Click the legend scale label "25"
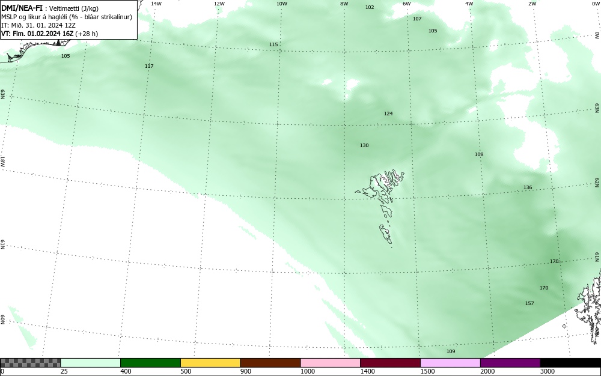This screenshot has height=376, width=601. [x=64, y=371]
